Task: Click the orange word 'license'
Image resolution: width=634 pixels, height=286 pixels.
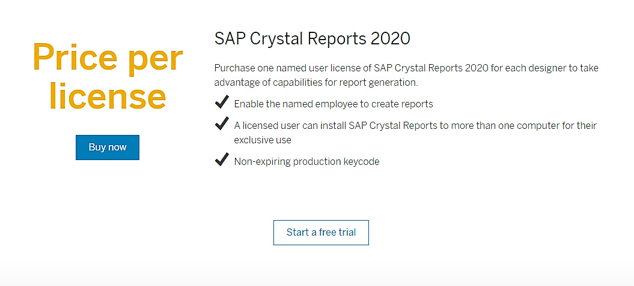Action: 108,96
